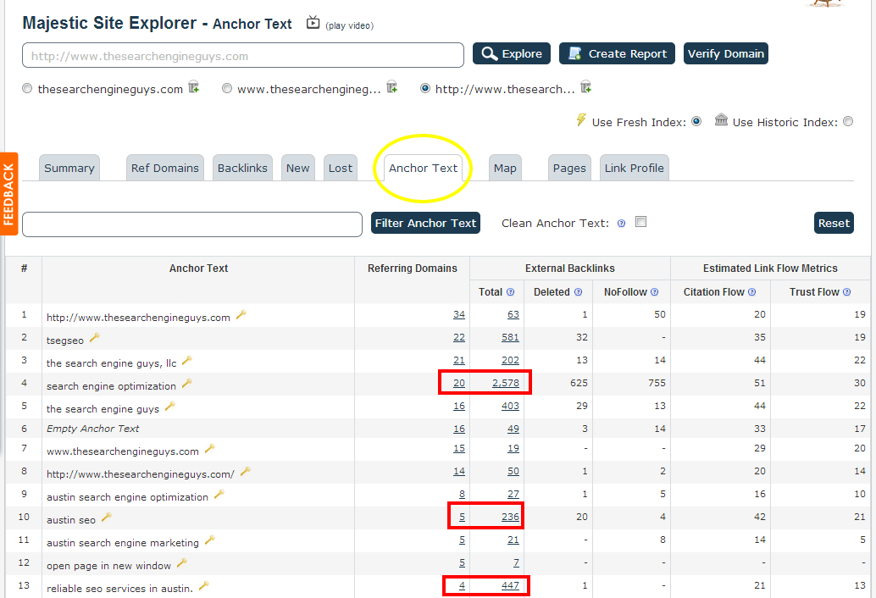Click key icon beside 'the search engine guys' row 5
Image resolution: width=876 pixels, height=598 pixels.
click(170, 406)
